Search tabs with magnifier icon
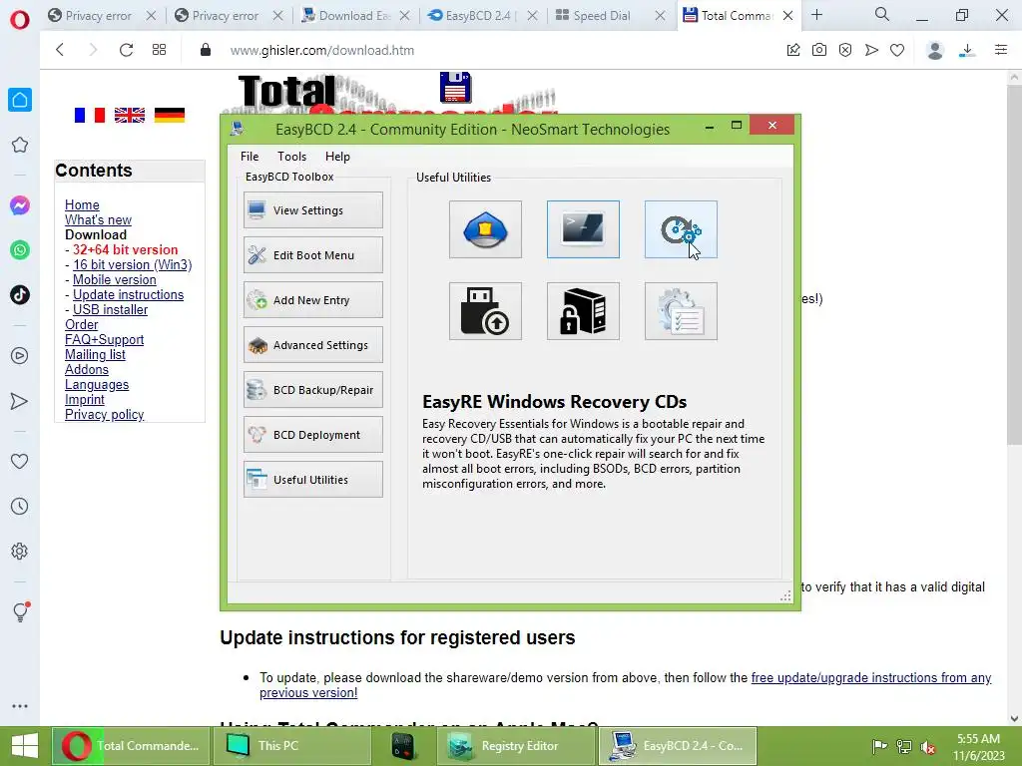1022x766 pixels. (881, 14)
